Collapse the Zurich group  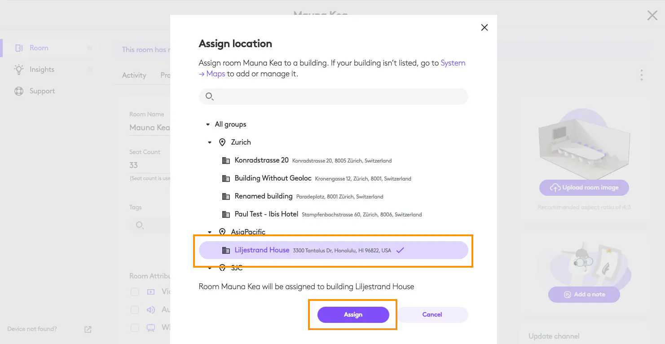(210, 142)
